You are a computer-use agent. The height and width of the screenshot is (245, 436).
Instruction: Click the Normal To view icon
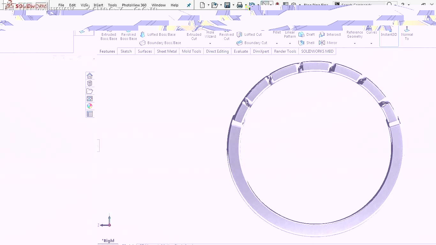pos(407,29)
